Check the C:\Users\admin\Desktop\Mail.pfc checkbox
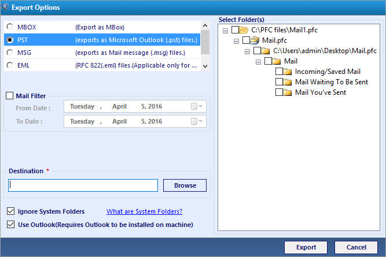This screenshot has width=386, height=257. click(258, 51)
